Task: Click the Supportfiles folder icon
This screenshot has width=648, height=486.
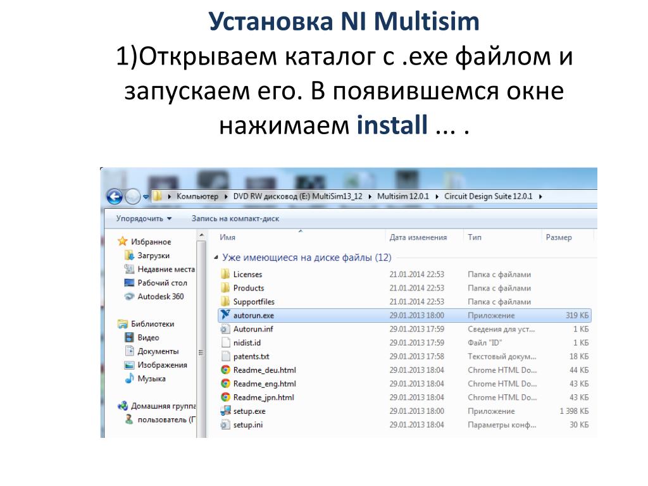Action: coord(225,301)
